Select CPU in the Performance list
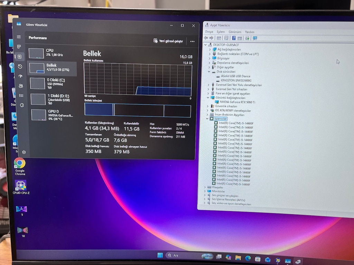Screen dimensions: 354x265 tap(52, 53)
